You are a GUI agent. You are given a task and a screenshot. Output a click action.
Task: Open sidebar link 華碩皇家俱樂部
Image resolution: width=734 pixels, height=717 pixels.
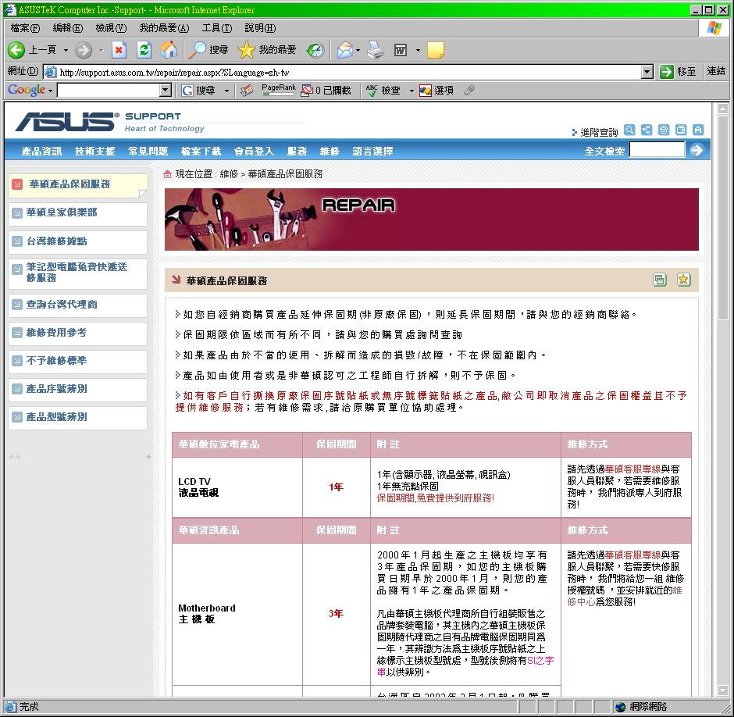62,212
